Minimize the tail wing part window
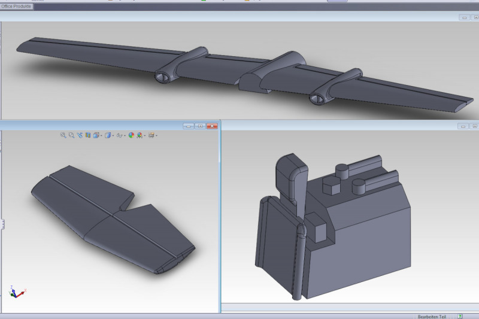The width and height of the screenshot is (479, 319). click(189, 126)
